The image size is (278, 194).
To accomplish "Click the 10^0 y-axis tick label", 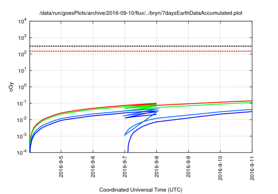I will click(x=23, y=87).
